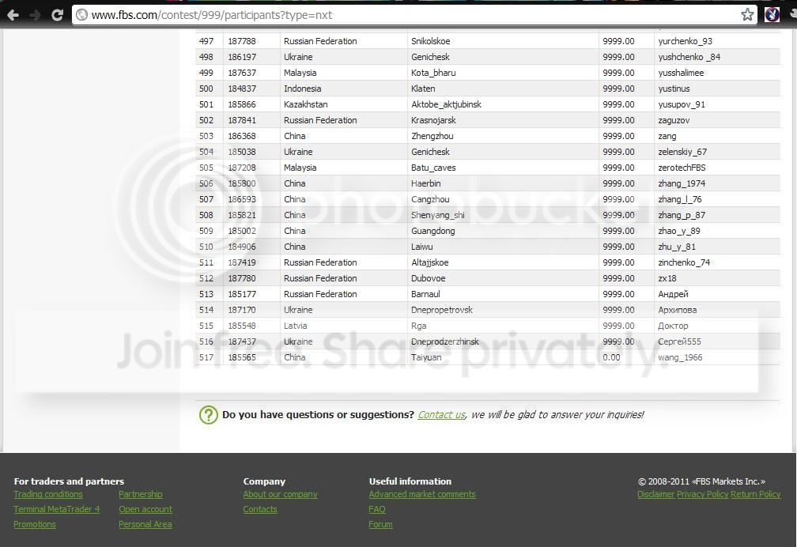Bookmark page with the star icon
Viewport: 797px width, 547px height.
(x=746, y=15)
